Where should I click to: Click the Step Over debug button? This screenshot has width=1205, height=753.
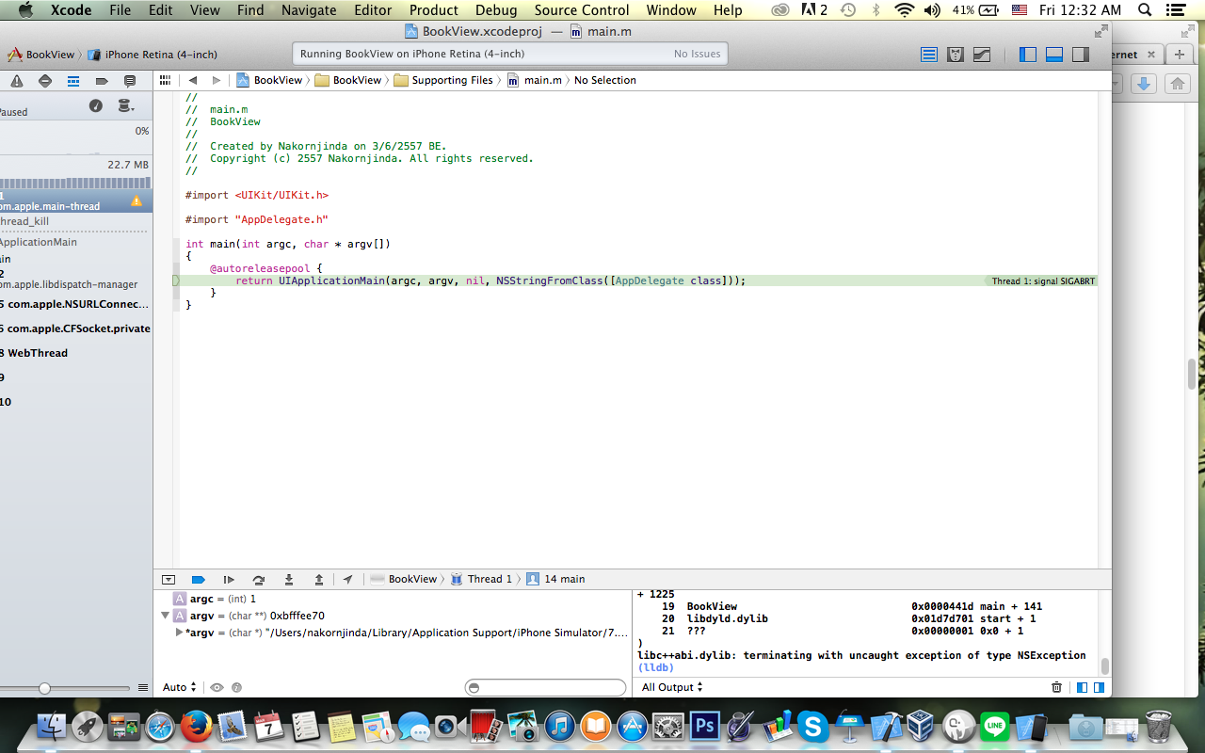click(x=258, y=580)
